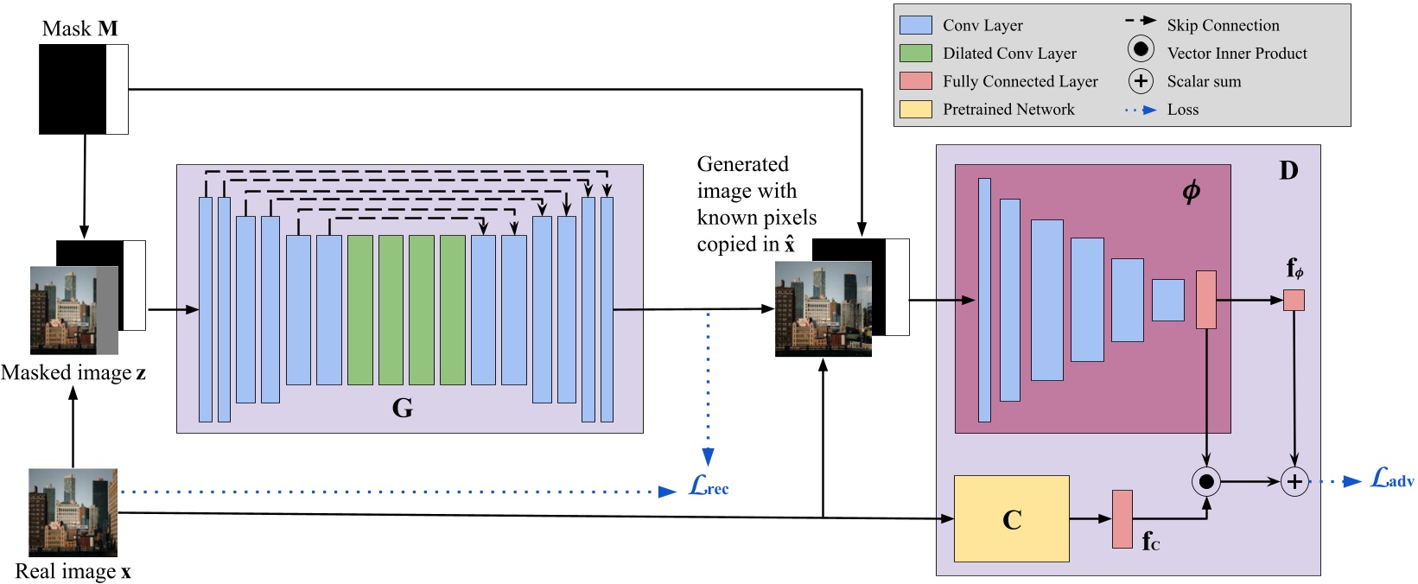Click the Scalar sum plus icon in the legend
1418x584 pixels.
[1141, 81]
